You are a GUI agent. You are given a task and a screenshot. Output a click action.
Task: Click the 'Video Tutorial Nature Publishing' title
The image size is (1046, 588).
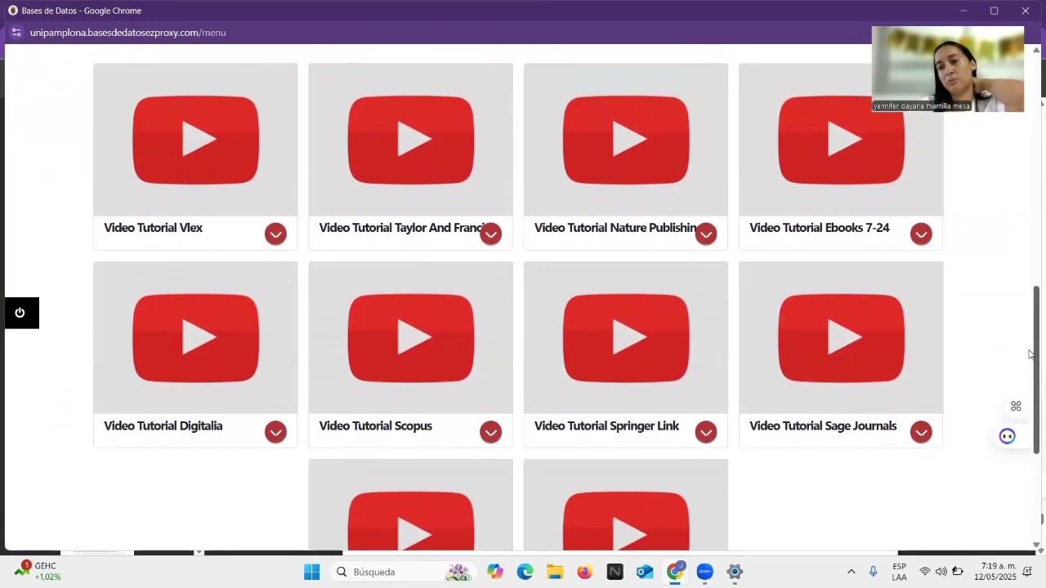(616, 228)
